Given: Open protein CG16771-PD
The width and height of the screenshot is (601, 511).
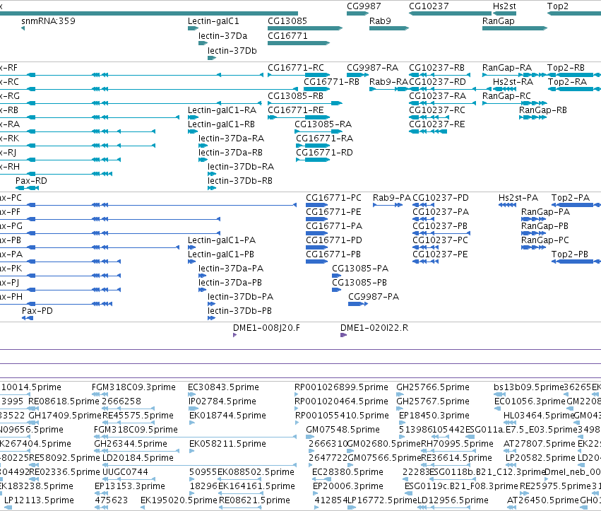Looking at the screenshot, I should point(316,247).
